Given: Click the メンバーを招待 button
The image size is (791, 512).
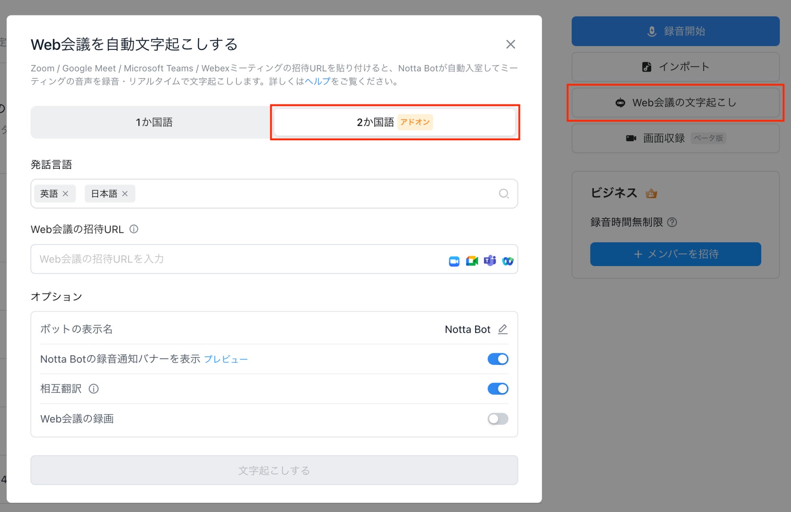Looking at the screenshot, I should coord(675,254).
